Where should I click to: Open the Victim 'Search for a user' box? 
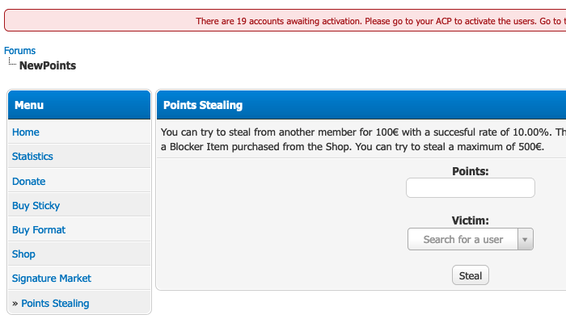coord(463,240)
